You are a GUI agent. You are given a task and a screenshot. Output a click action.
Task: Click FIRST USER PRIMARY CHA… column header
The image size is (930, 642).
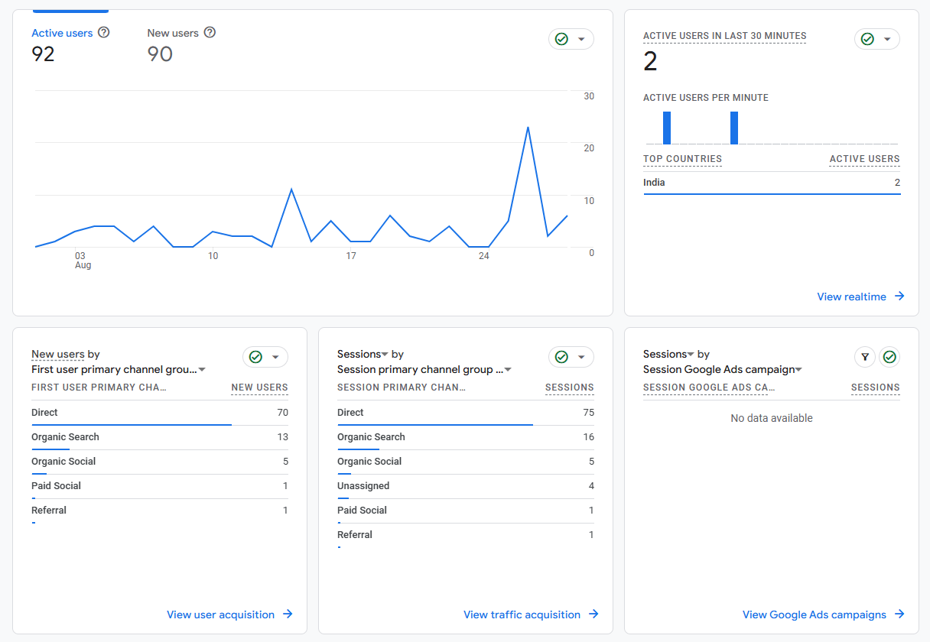tap(99, 387)
